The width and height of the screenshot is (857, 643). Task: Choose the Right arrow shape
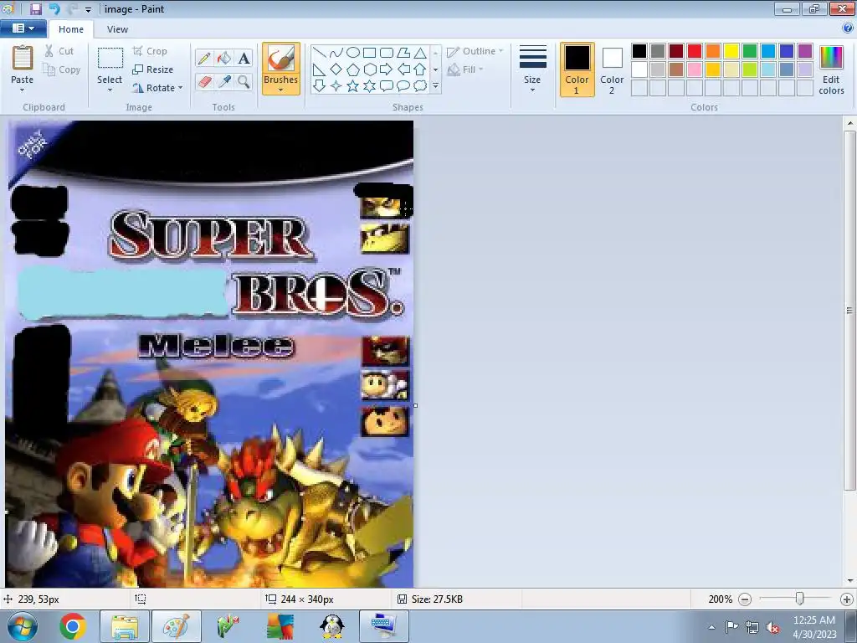click(x=387, y=69)
